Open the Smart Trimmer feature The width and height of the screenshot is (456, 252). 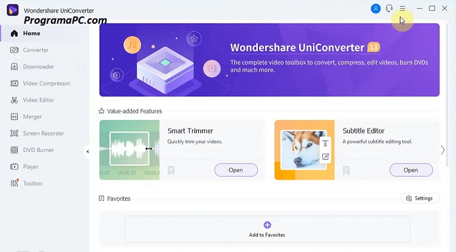[236, 170]
